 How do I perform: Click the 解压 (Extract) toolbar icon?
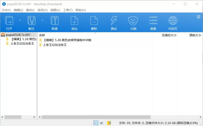pos(31,21)
